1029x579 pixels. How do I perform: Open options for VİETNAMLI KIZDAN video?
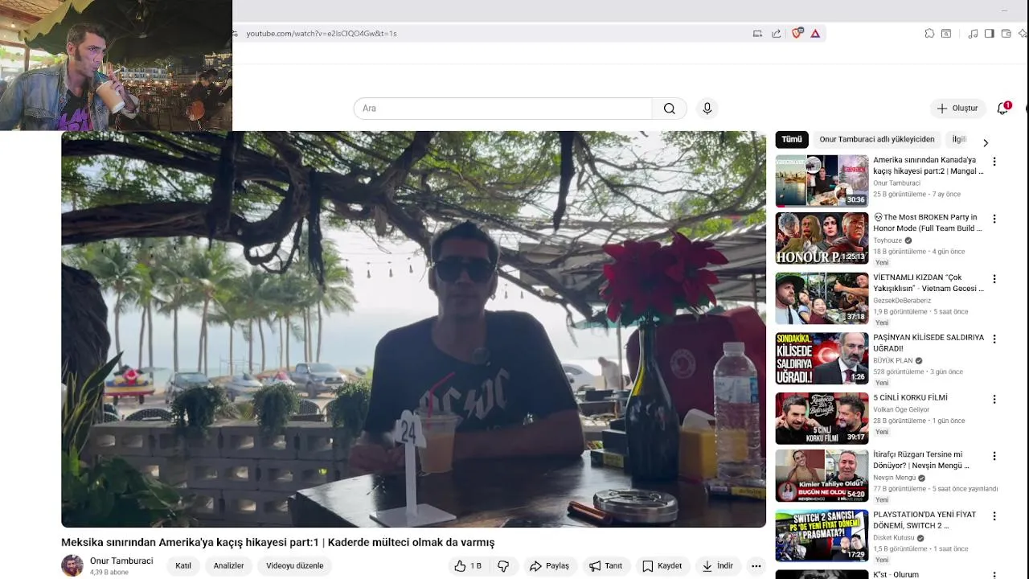pyautogui.click(x=994, y=279)
